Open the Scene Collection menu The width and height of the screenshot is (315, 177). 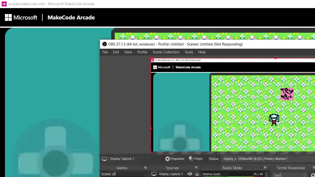point(166,52)
